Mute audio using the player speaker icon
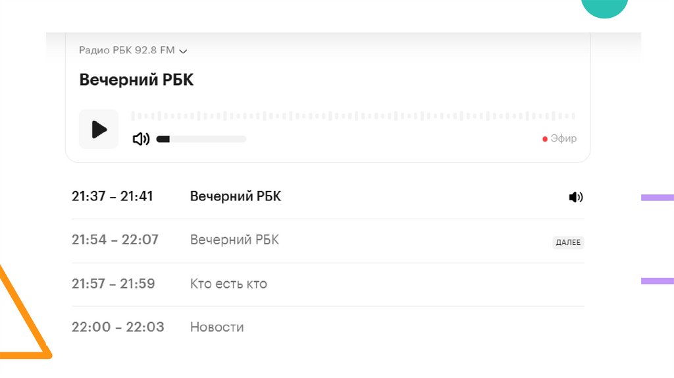Screen dimensions: 674x378 coord(141,139)
